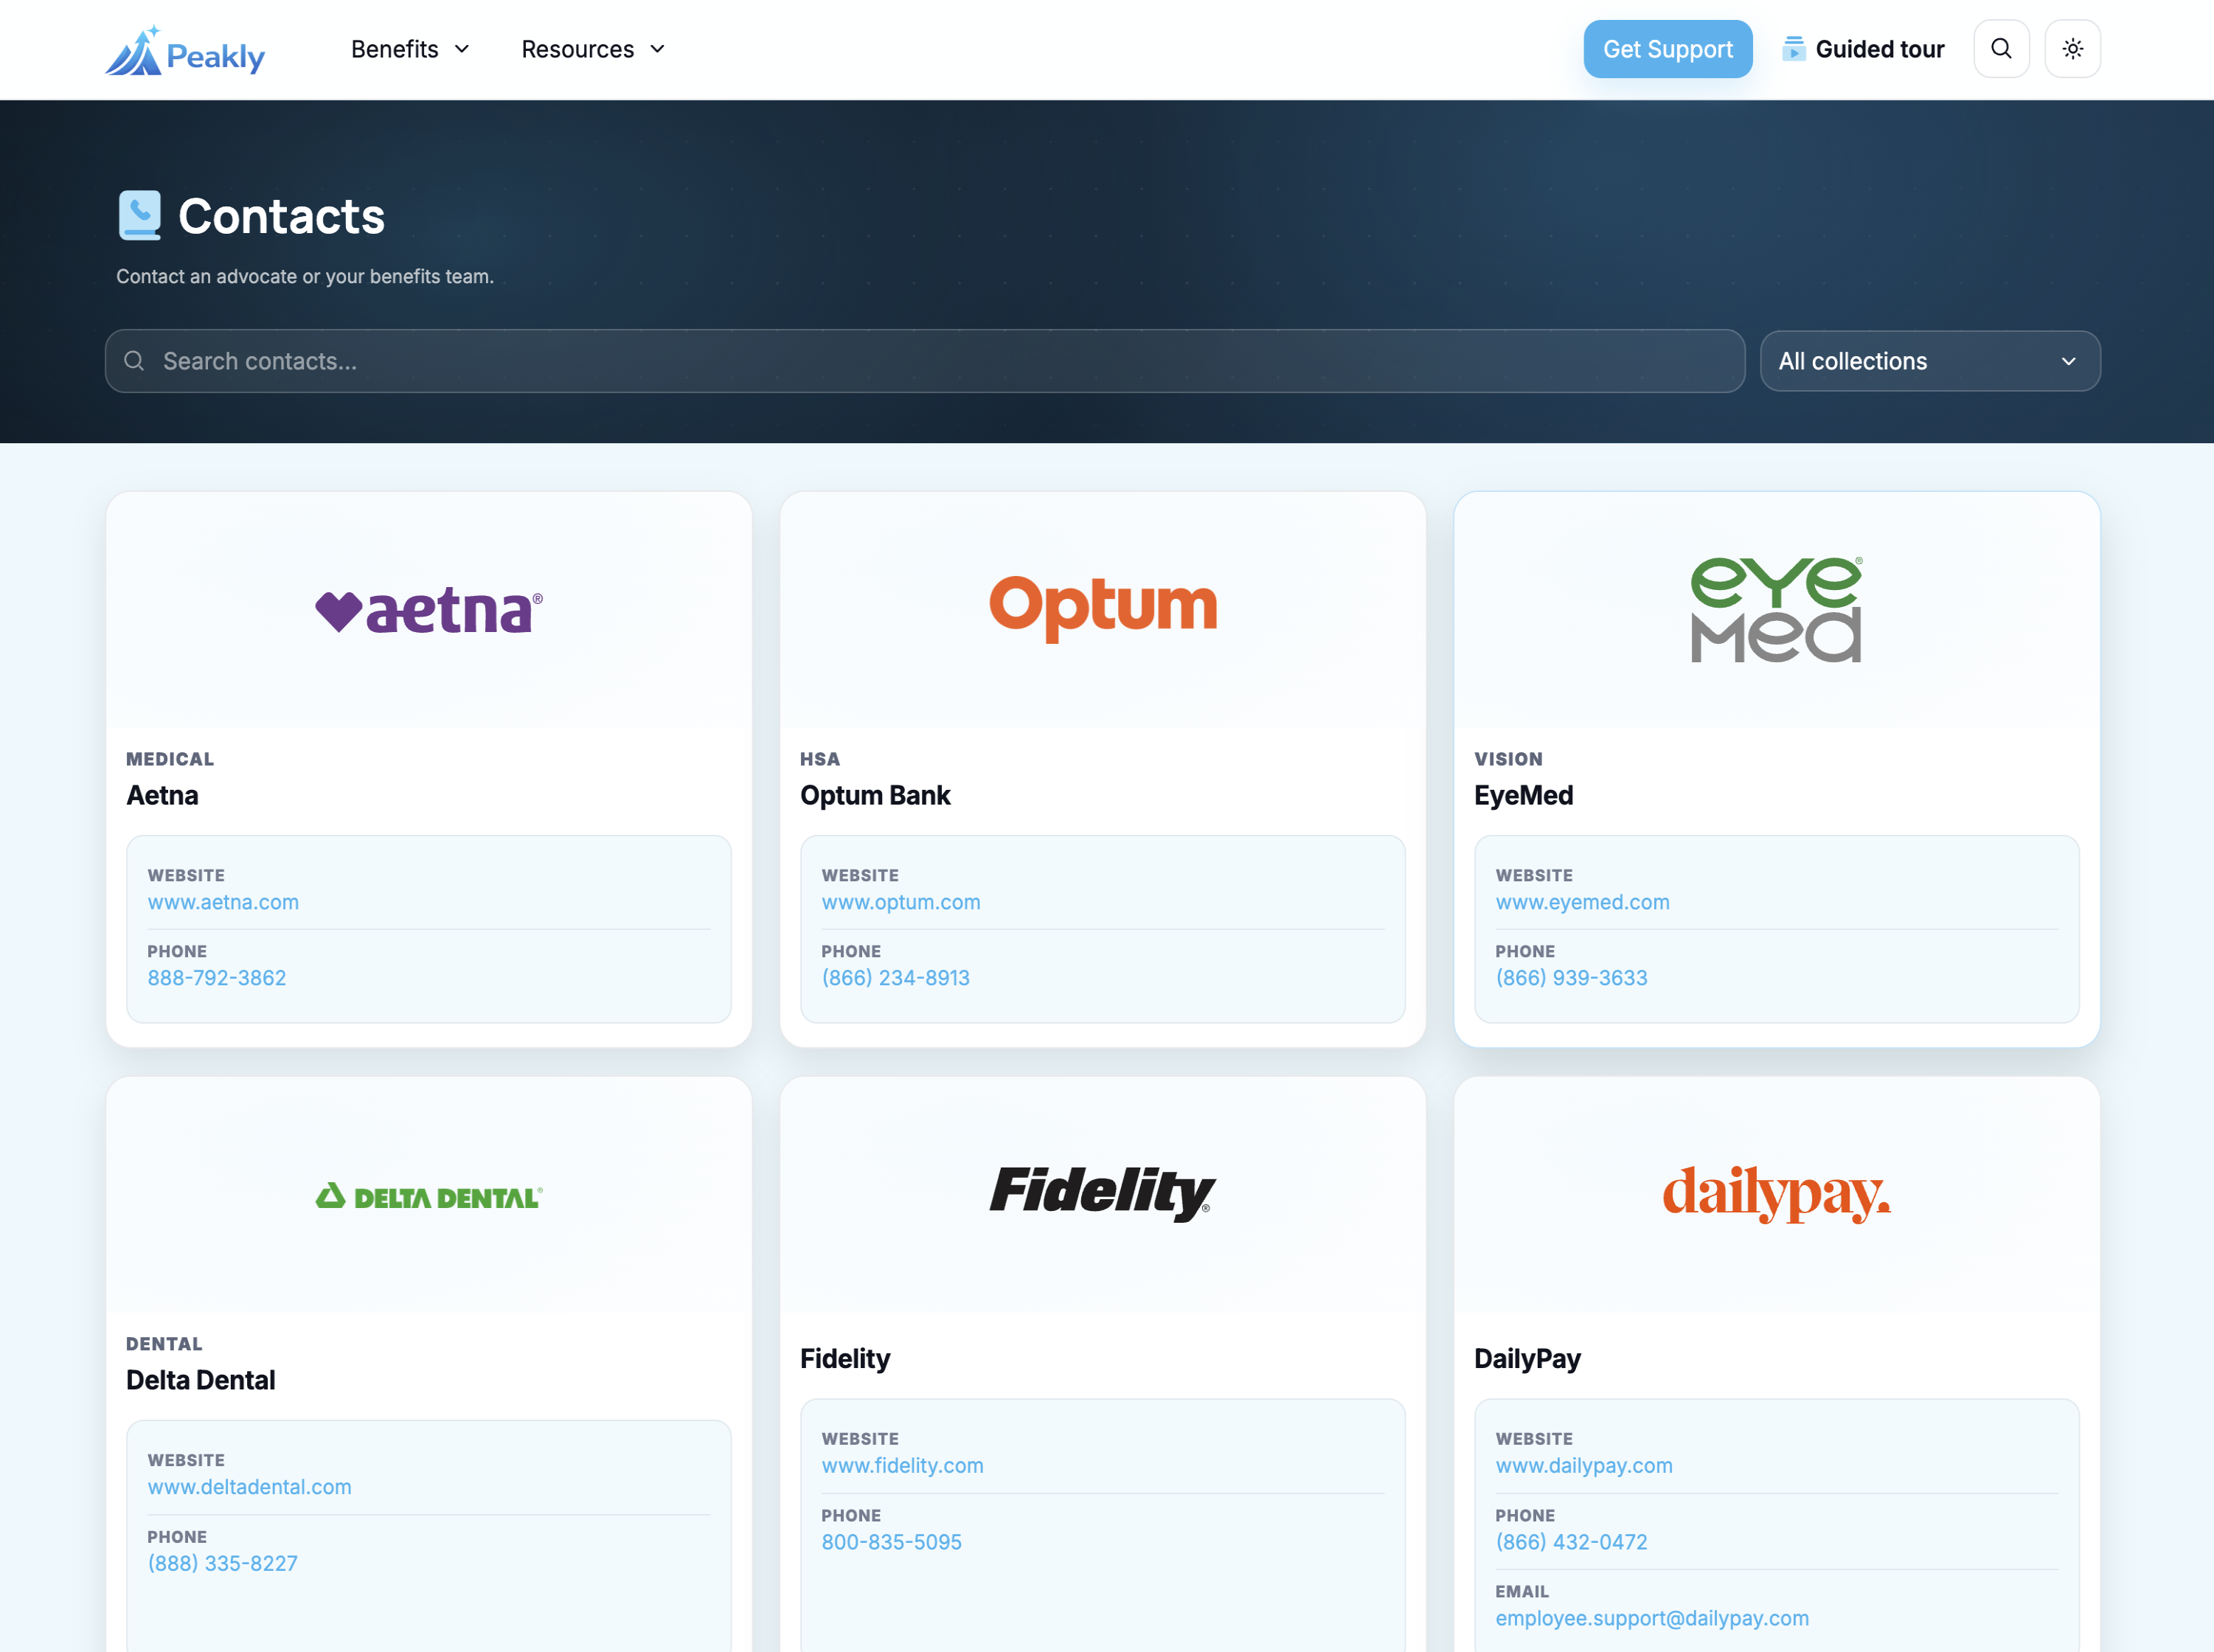Click the Delta Dental logo image
Image resolution: width=2214 pixels, height=1652 pixels.
429,1196
